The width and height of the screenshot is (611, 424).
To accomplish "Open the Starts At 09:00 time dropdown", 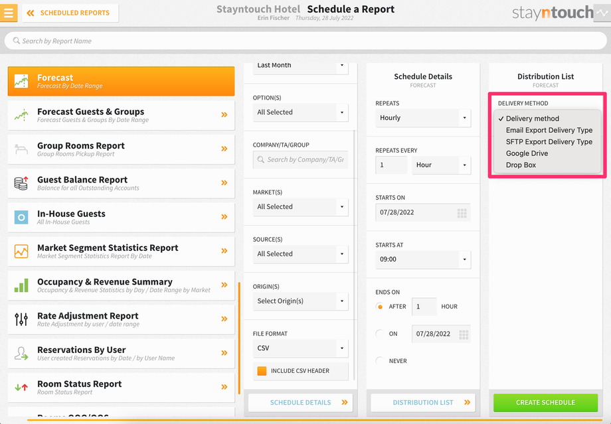I will pos(423,259).
